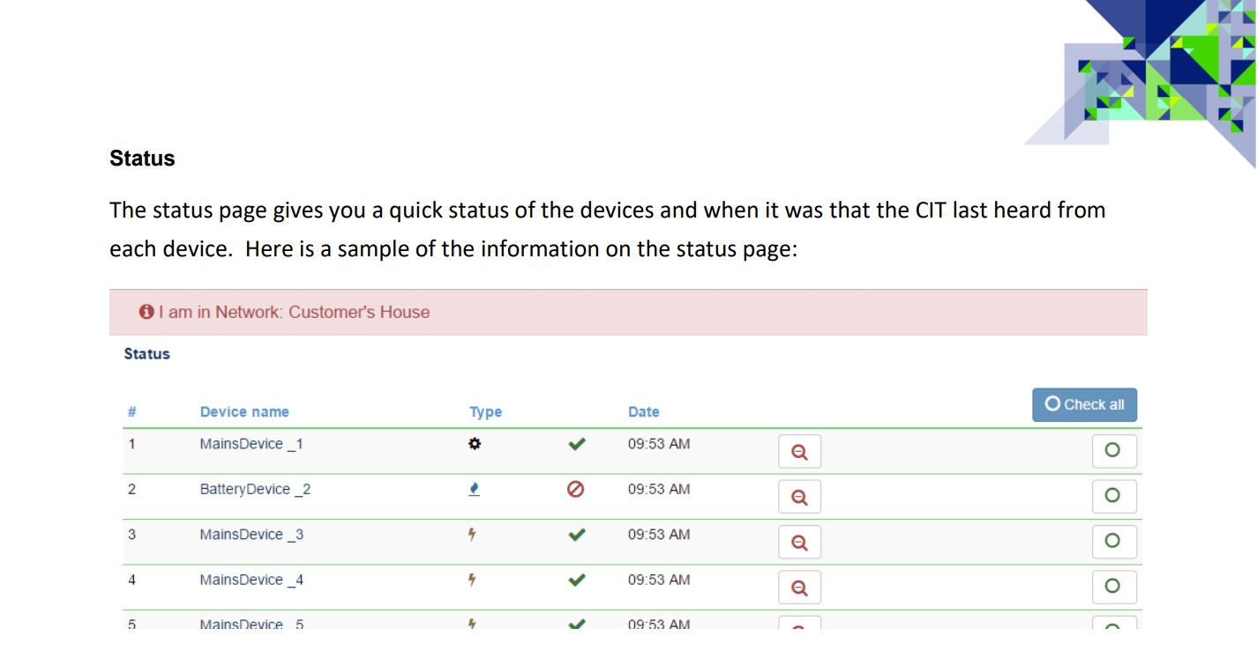
Task: Open magnifier details for MainsDevice _4
Action: point(799,588)
